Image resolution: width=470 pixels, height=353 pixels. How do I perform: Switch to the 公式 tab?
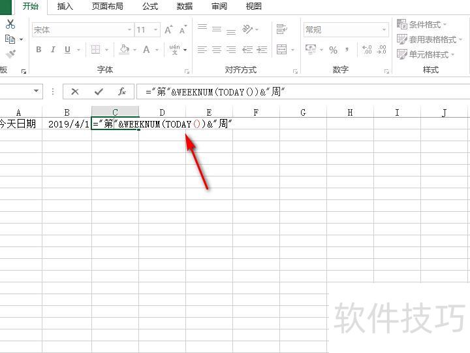[x=150, y=6]
